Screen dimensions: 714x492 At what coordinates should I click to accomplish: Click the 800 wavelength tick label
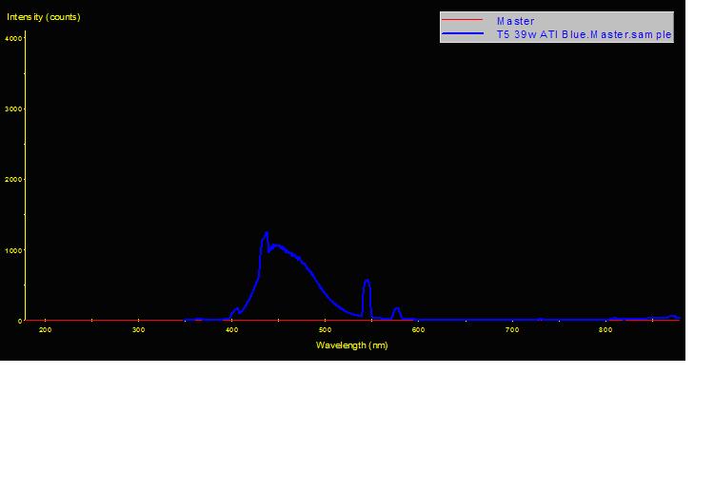click(x=605, y=330)
